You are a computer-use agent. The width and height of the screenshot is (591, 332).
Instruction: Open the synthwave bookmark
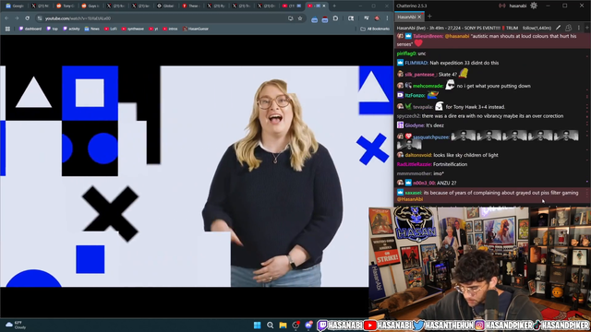coord(133,29)
